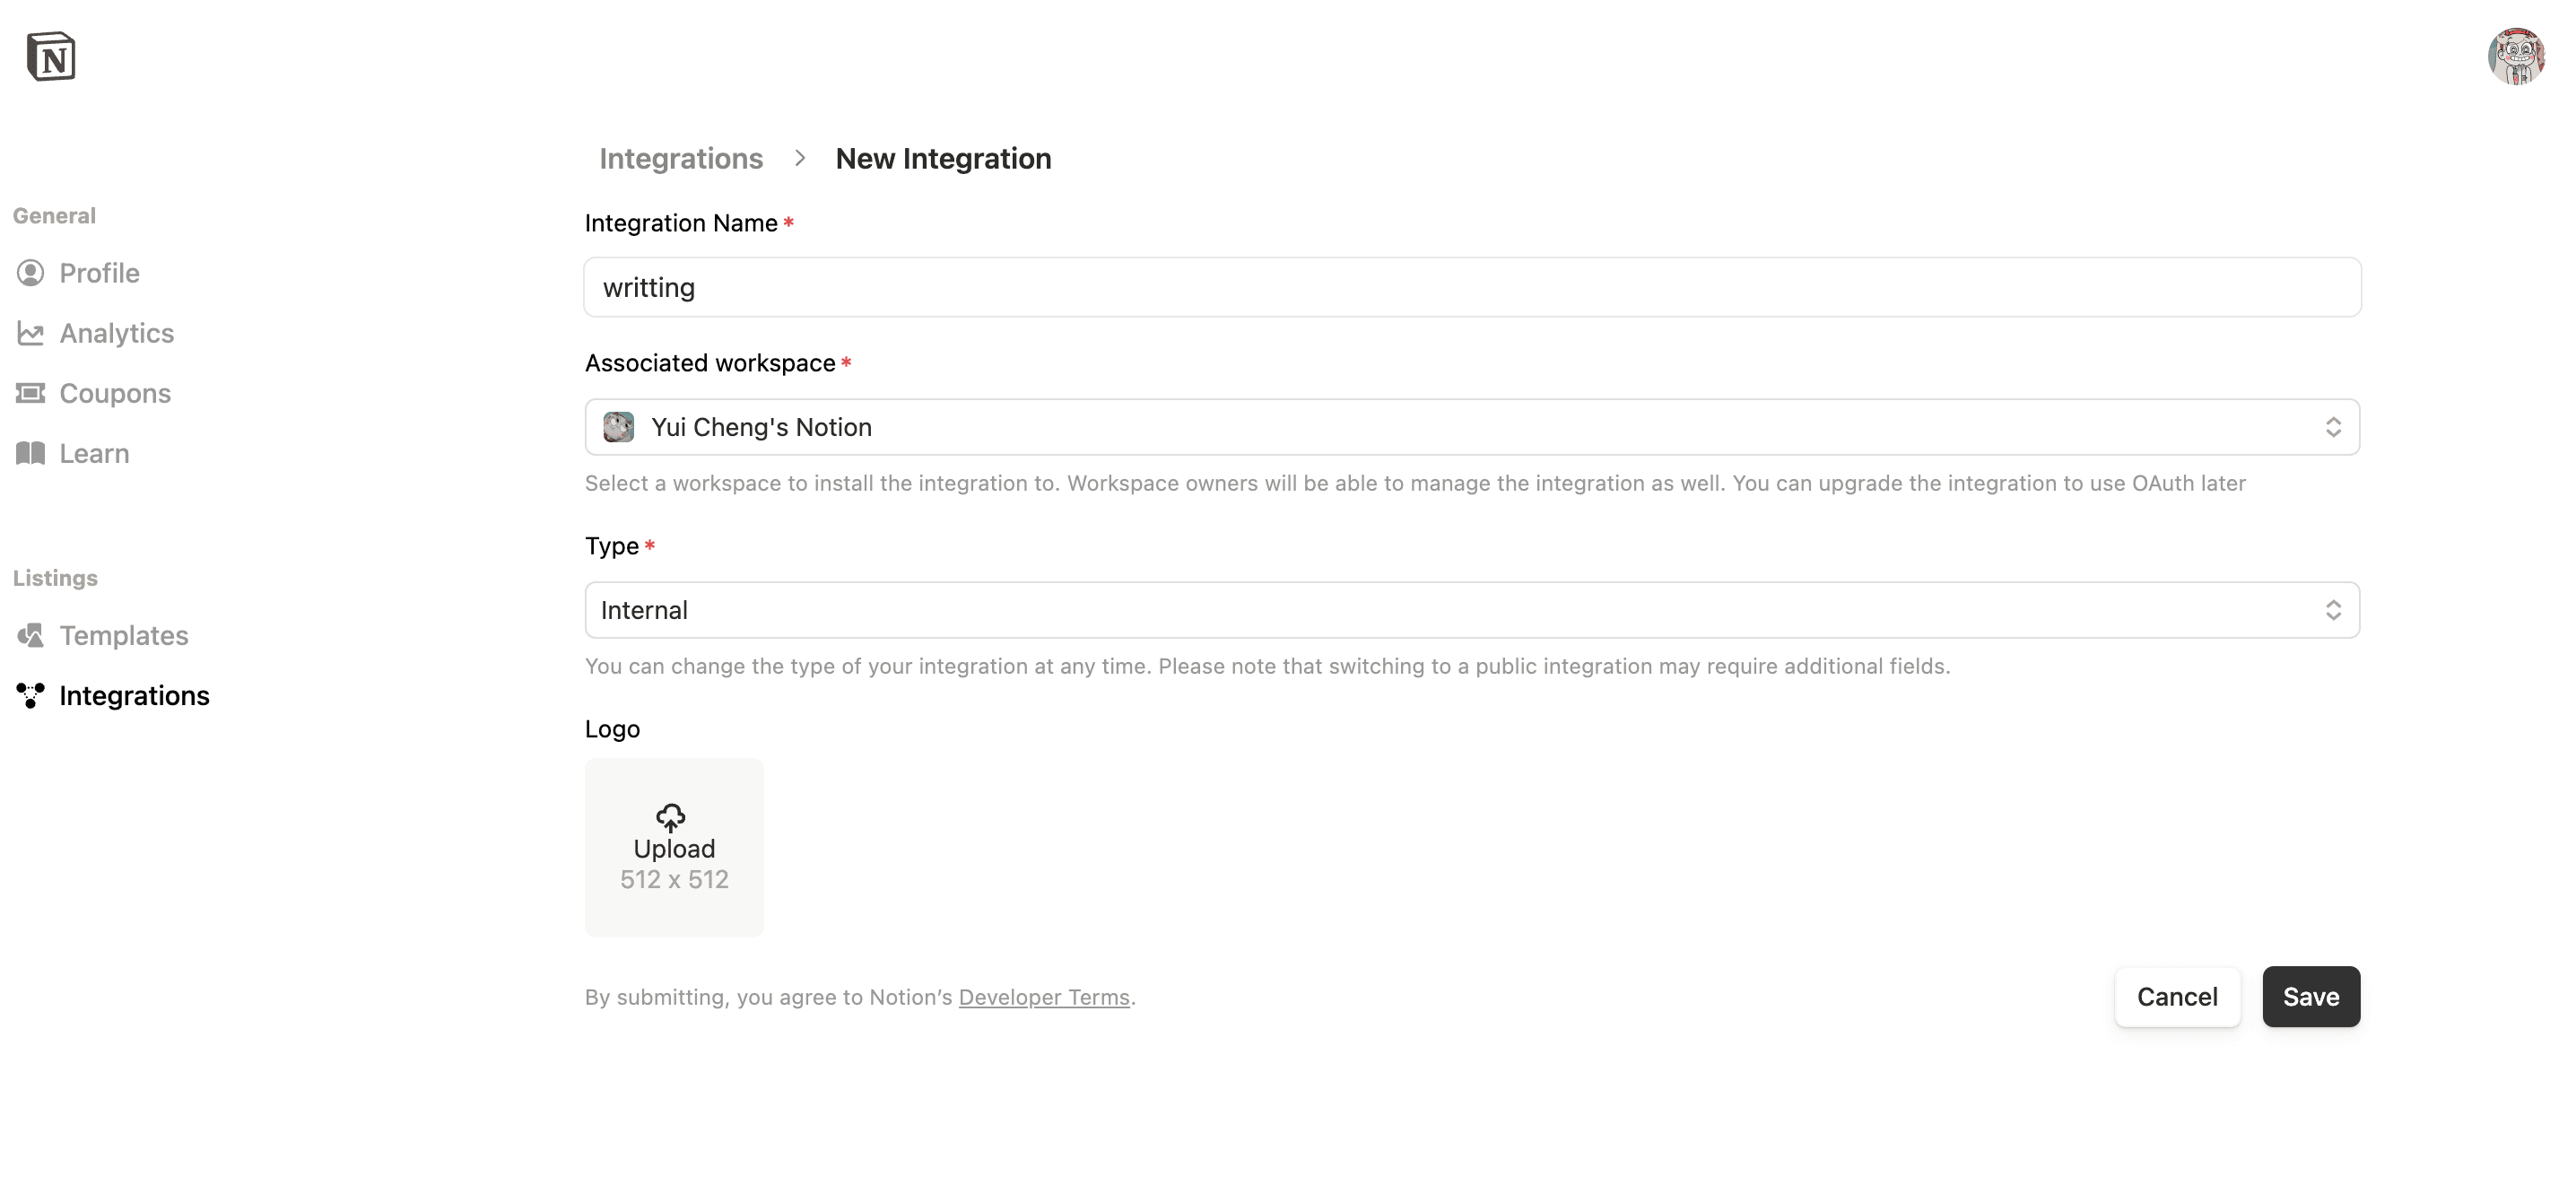Click the Integrations nodes icon
The image size is (2576, 1177).
31,695
